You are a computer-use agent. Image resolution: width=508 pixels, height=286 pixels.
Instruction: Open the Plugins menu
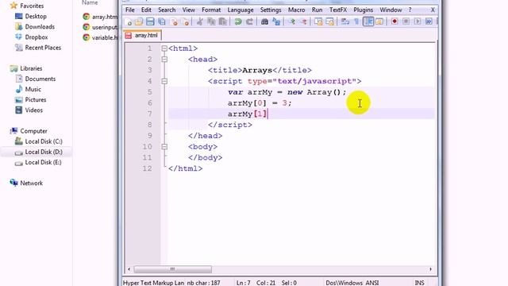pos(364,10)
